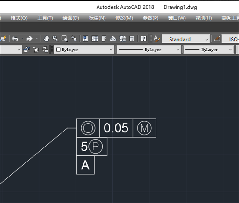Open the Properties palette
This screenshot has height=203, width=239.
[x=85, y=39]
